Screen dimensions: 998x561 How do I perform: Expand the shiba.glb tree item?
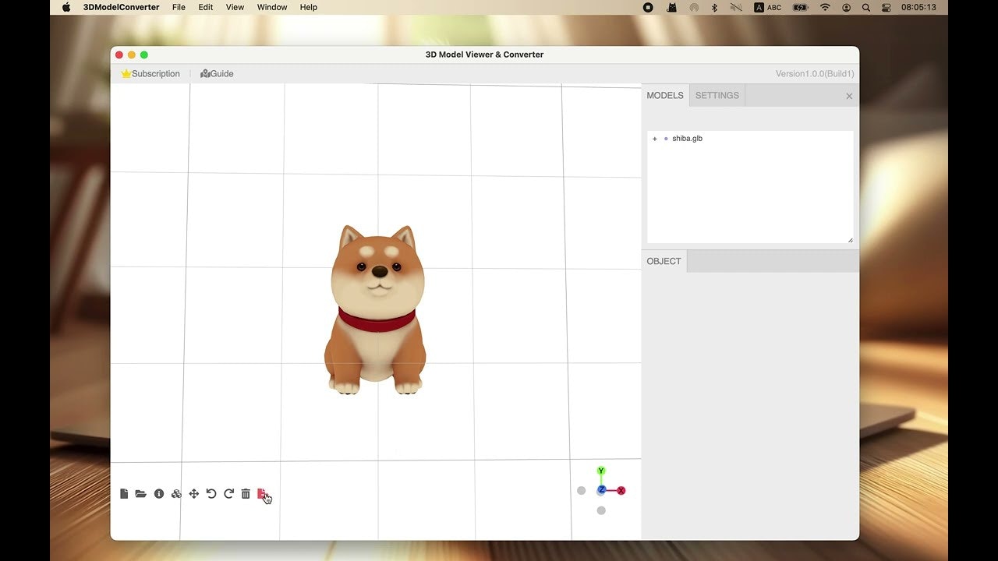(654, 138)
